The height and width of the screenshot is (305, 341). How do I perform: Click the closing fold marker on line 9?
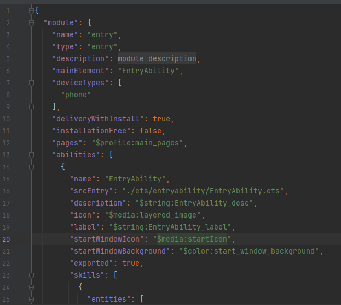[x=31, y=107]
